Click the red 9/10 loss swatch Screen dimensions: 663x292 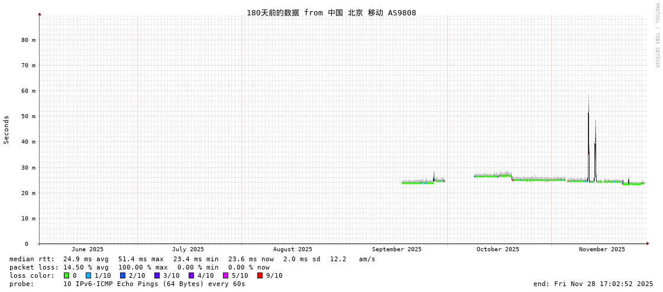point(260,275)
